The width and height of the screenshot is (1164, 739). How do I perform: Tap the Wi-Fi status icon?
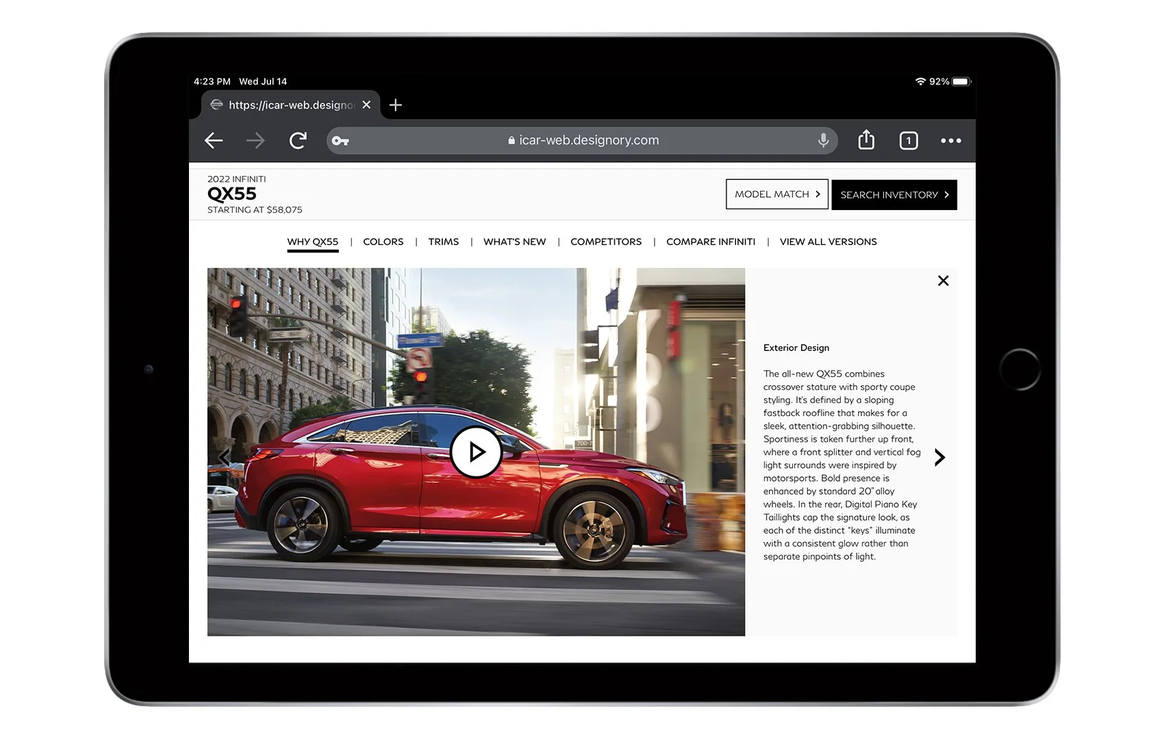[920, 81]
